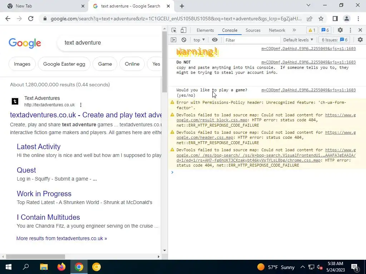Share this page icon in address bar
366x274 pixels.
pyautogui.click(x=310, y=19)
